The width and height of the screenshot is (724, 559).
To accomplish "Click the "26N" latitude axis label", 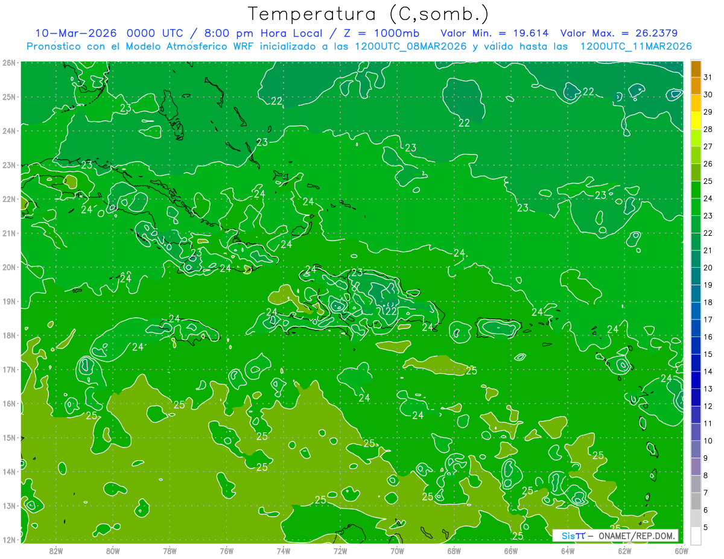I will click(10, 62).
